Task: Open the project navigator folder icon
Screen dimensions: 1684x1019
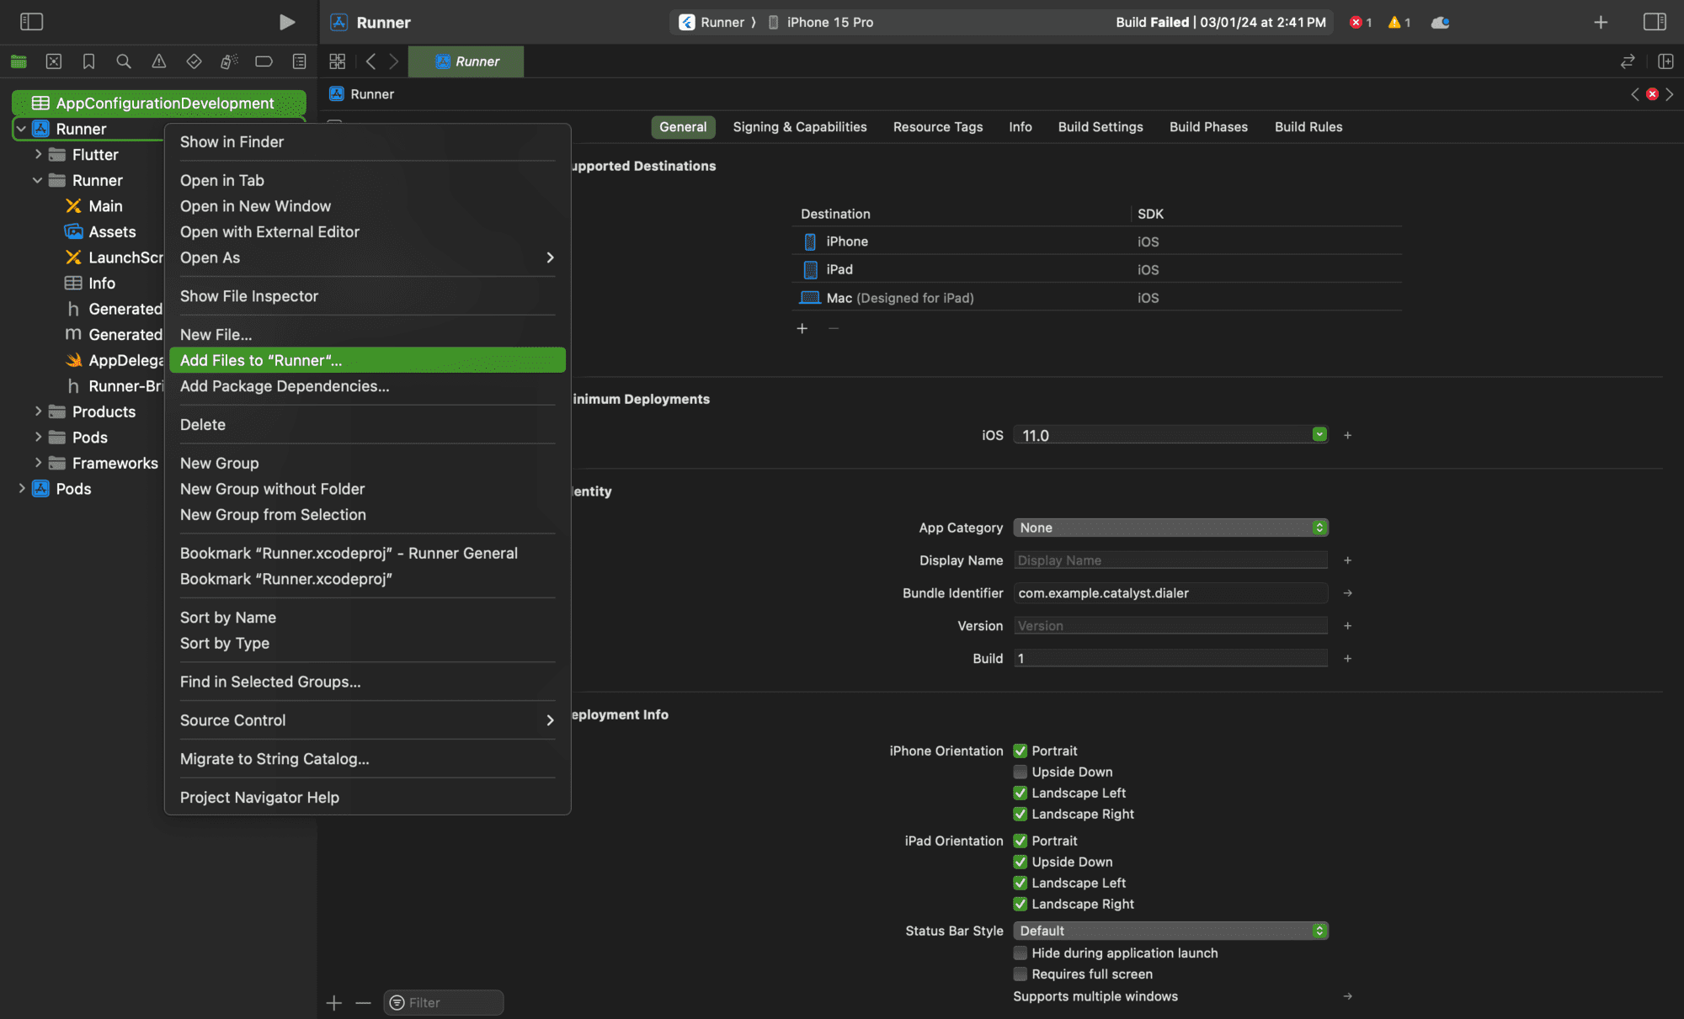Action: (x=19, y=61)
